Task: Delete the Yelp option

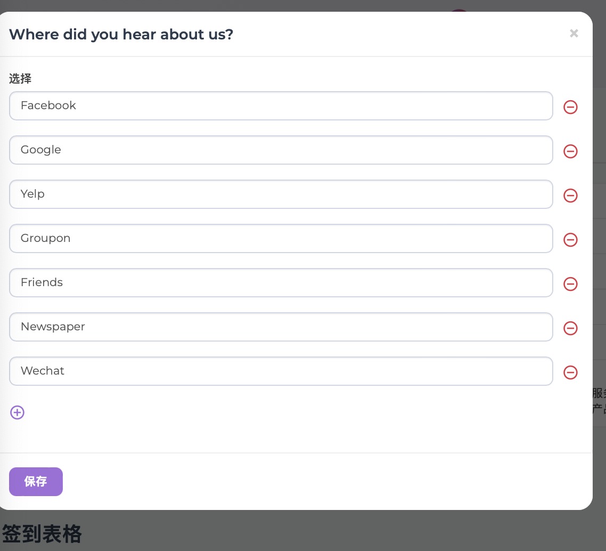Action: click(570, 196)
